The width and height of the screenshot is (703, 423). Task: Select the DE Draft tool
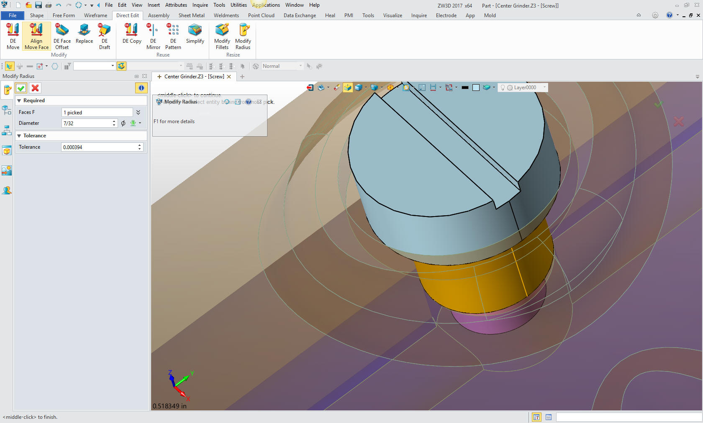point(104,36)
